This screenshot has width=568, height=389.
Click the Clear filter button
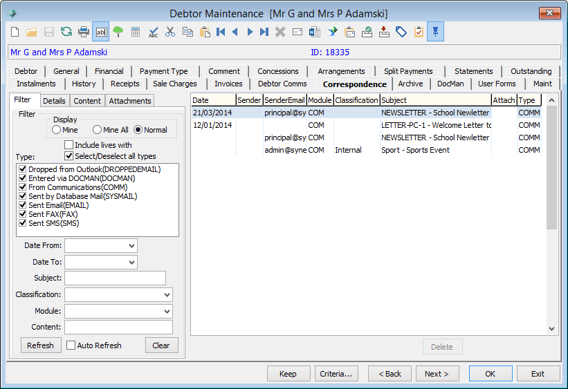(161, 345)
